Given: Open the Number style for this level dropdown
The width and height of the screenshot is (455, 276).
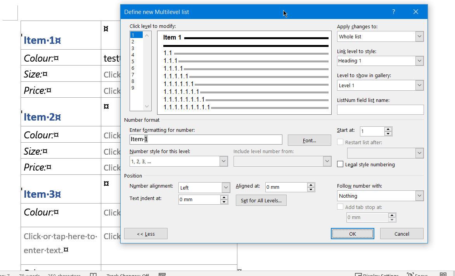Looking at the screenshot, I should pos(223,161).
